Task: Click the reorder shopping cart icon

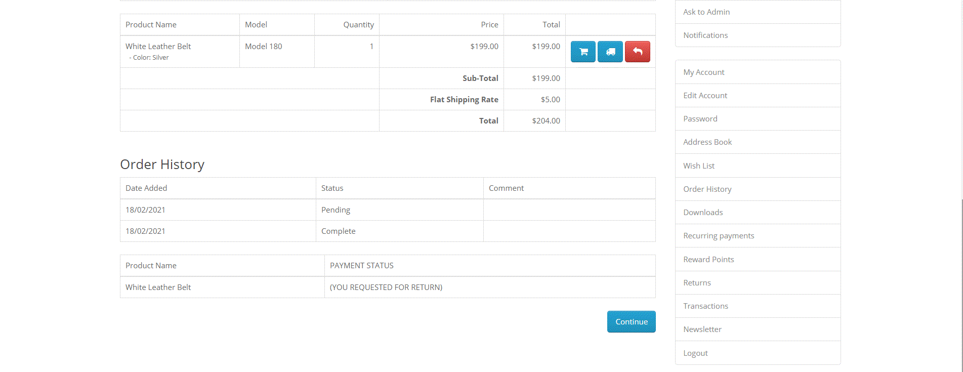Action: point(583,52)
